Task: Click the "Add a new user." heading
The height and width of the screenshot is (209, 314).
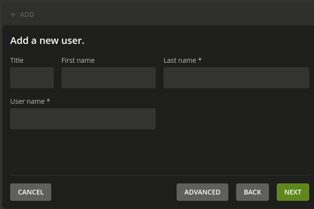Action: (47, 41)
